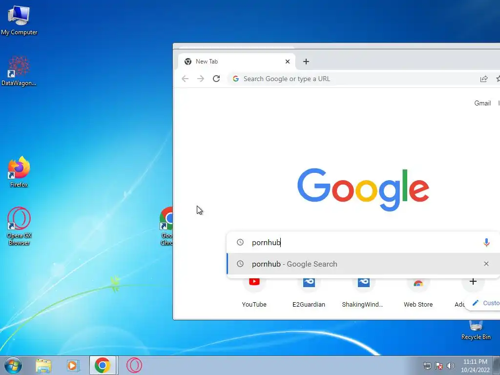This screenshot has height=375, width=500.
Task: Click the clock icon in search box
Action: (240, 242)
